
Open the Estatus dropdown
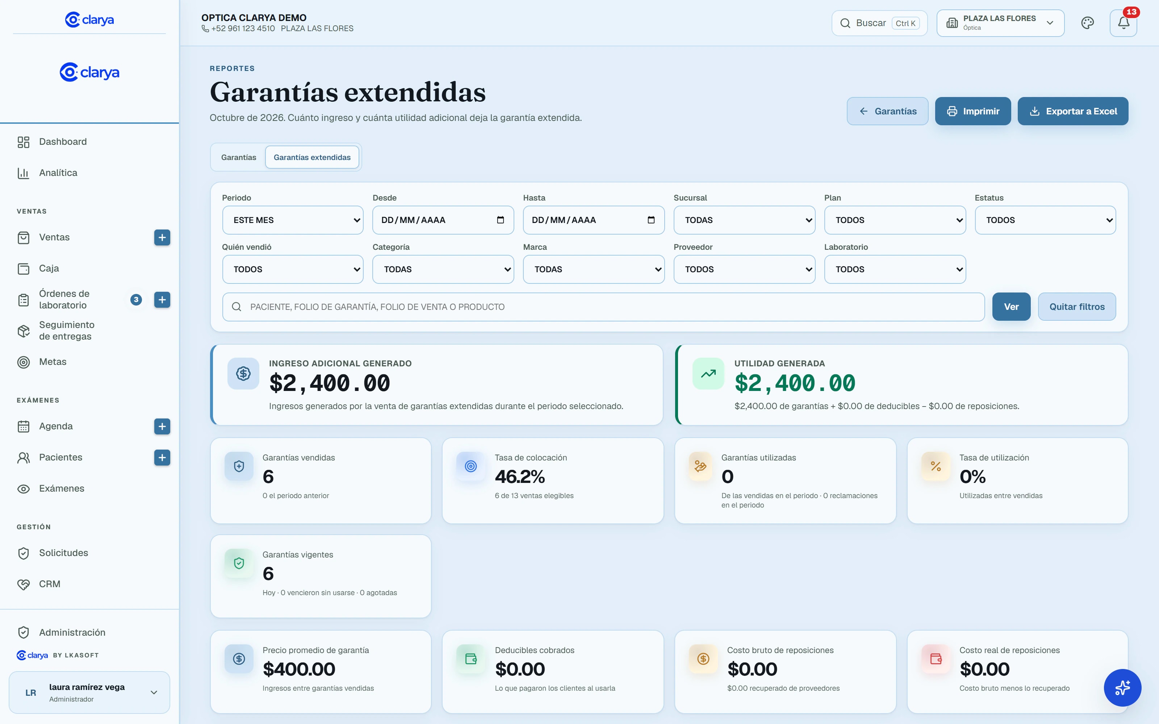point(1046,220)
